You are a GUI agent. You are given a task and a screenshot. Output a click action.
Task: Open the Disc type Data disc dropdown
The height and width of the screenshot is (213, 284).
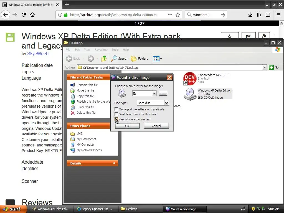tap(166, 103)
